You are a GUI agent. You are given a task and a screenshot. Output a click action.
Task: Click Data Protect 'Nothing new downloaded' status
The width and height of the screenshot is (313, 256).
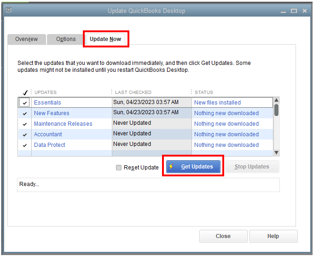coord(226,145)
